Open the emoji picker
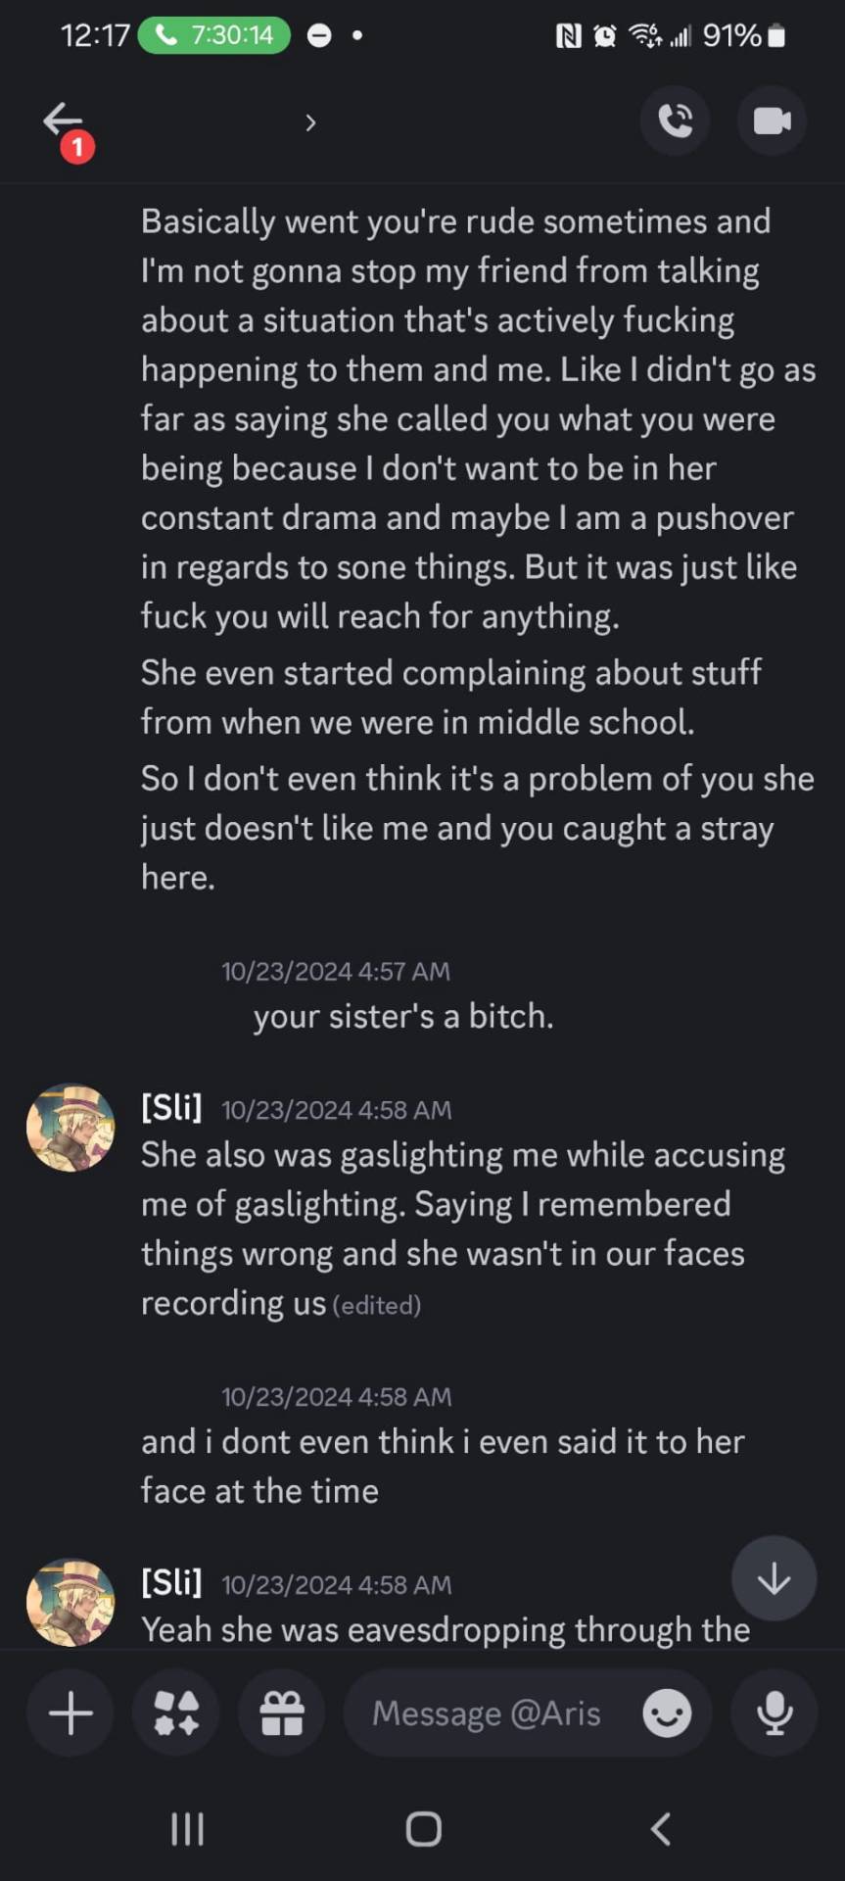 pyautogui.click(x=667, y=1714)
